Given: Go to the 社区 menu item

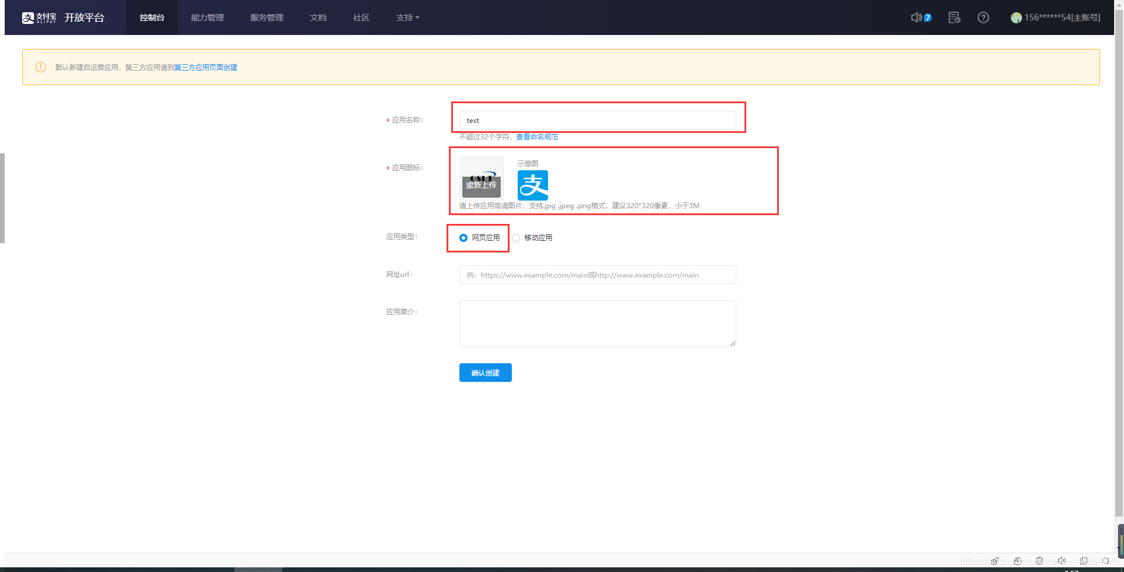Looking at the screenshot, I should pos(361,17).
